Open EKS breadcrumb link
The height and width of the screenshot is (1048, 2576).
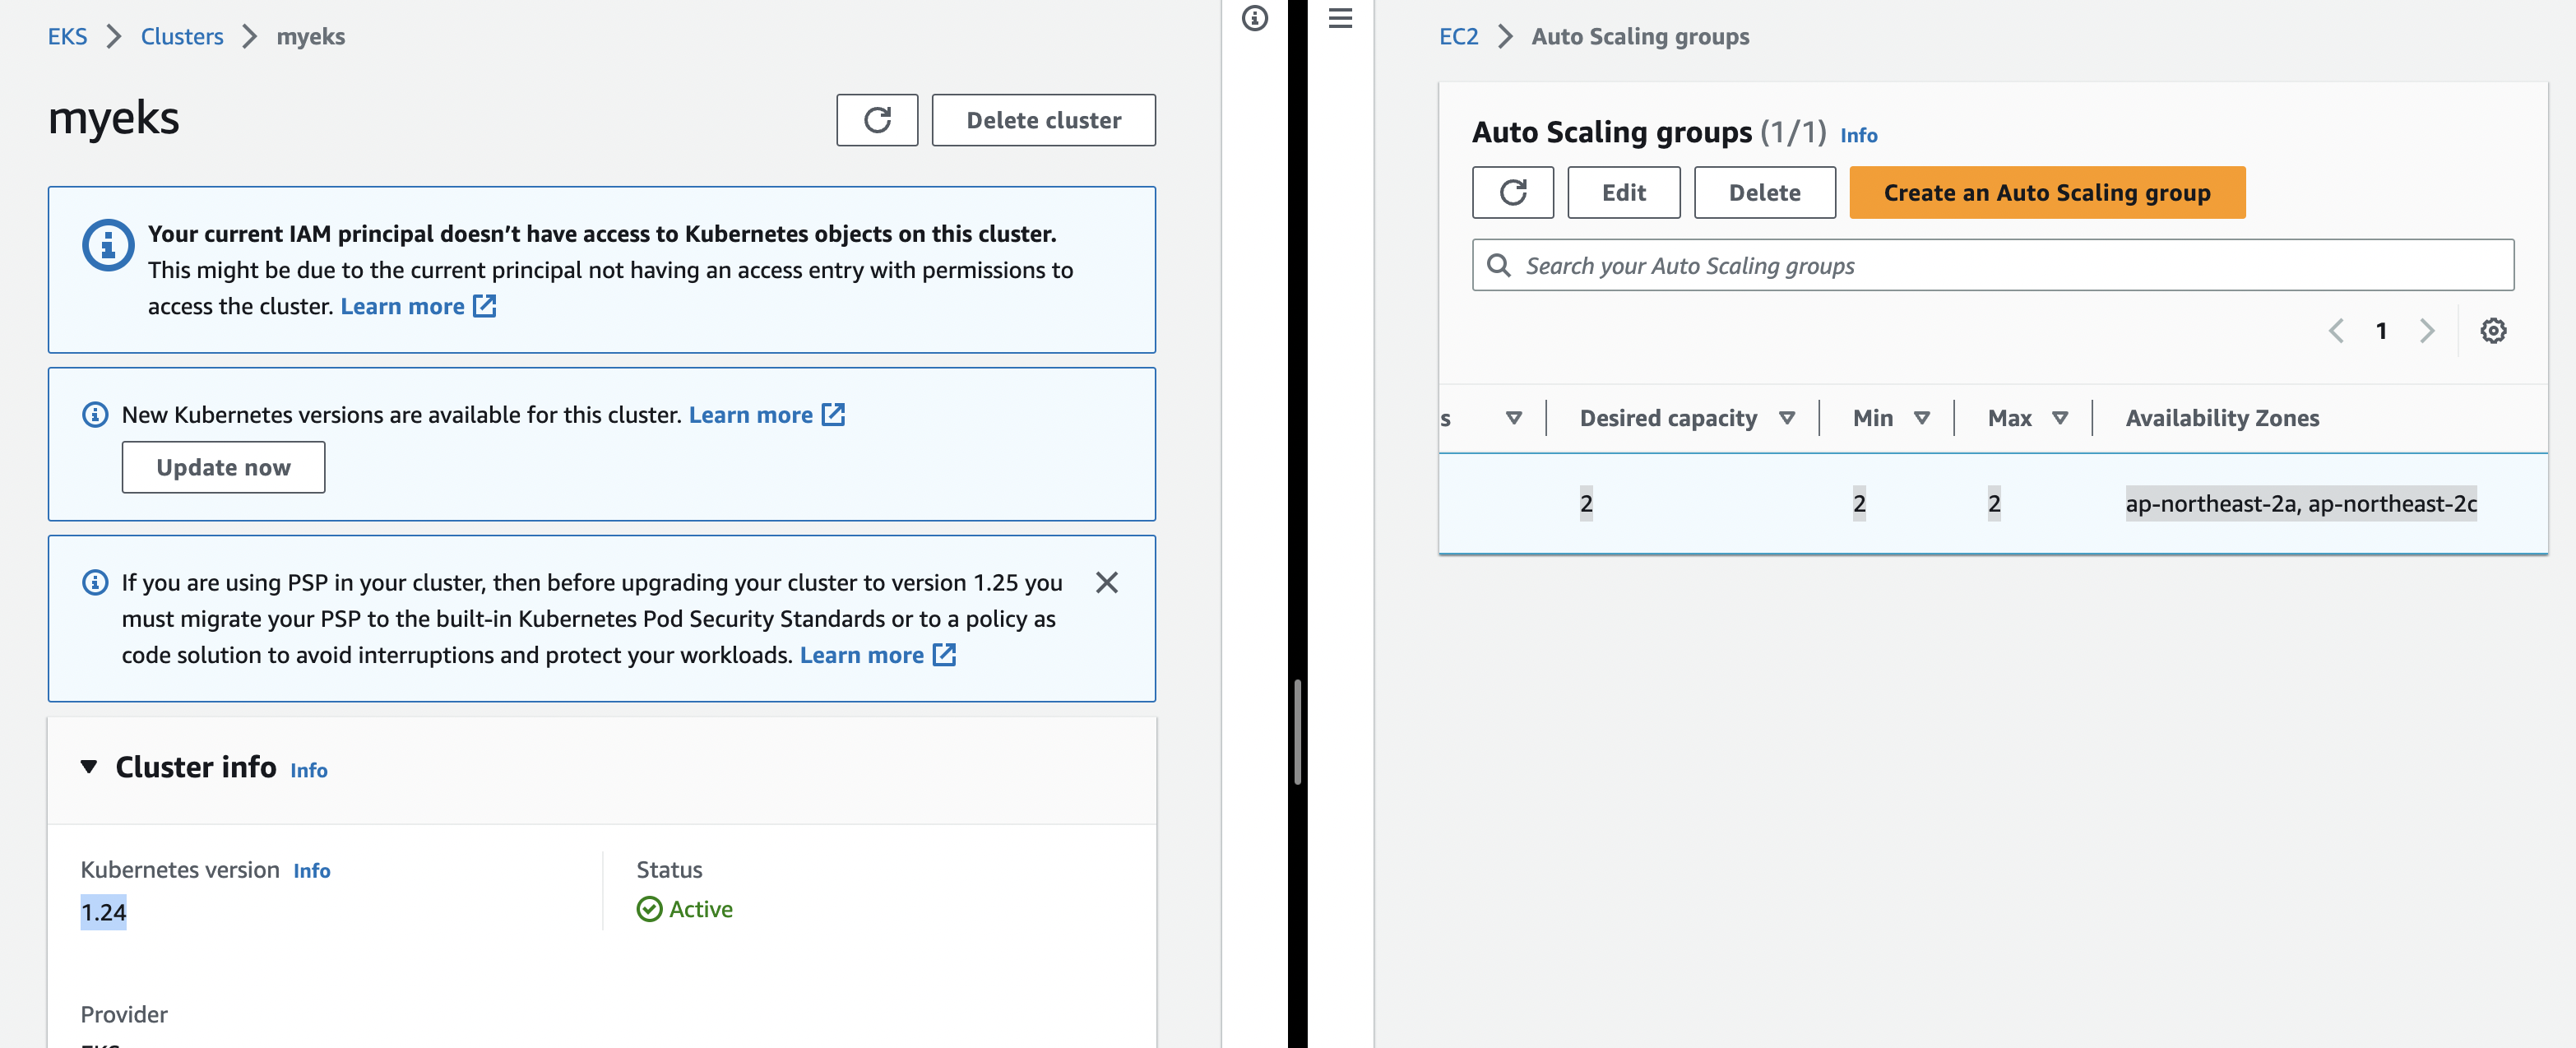pos(68,37)
